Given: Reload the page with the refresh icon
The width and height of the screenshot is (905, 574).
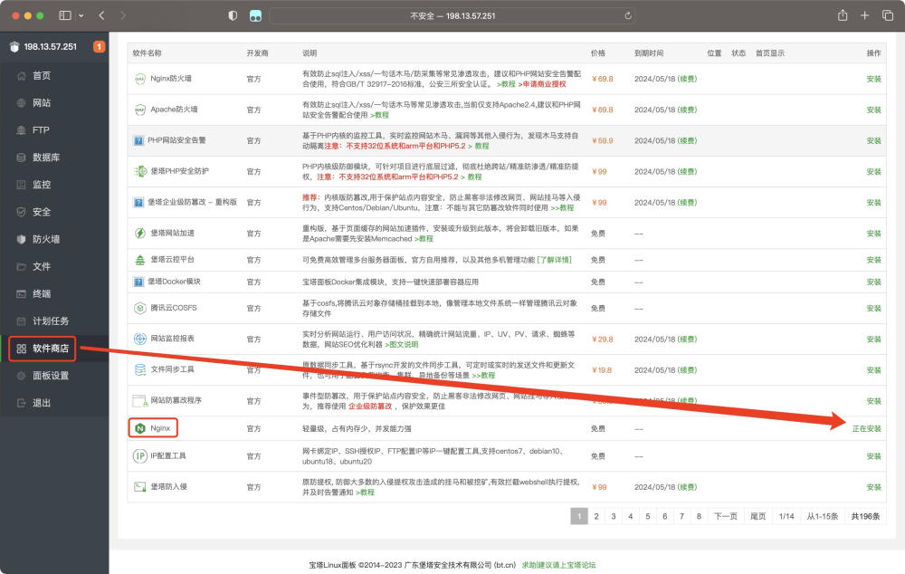Looking at the screenshot, I should [628, 15].
